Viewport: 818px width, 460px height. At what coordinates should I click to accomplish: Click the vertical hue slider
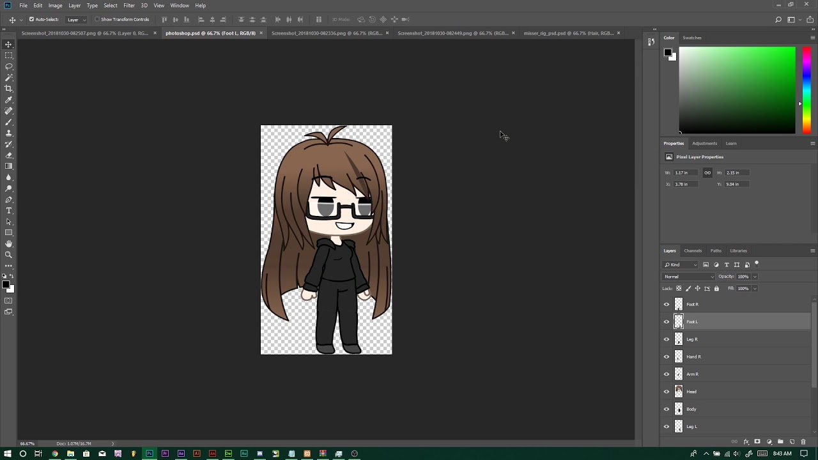click(x=806, y=89)
